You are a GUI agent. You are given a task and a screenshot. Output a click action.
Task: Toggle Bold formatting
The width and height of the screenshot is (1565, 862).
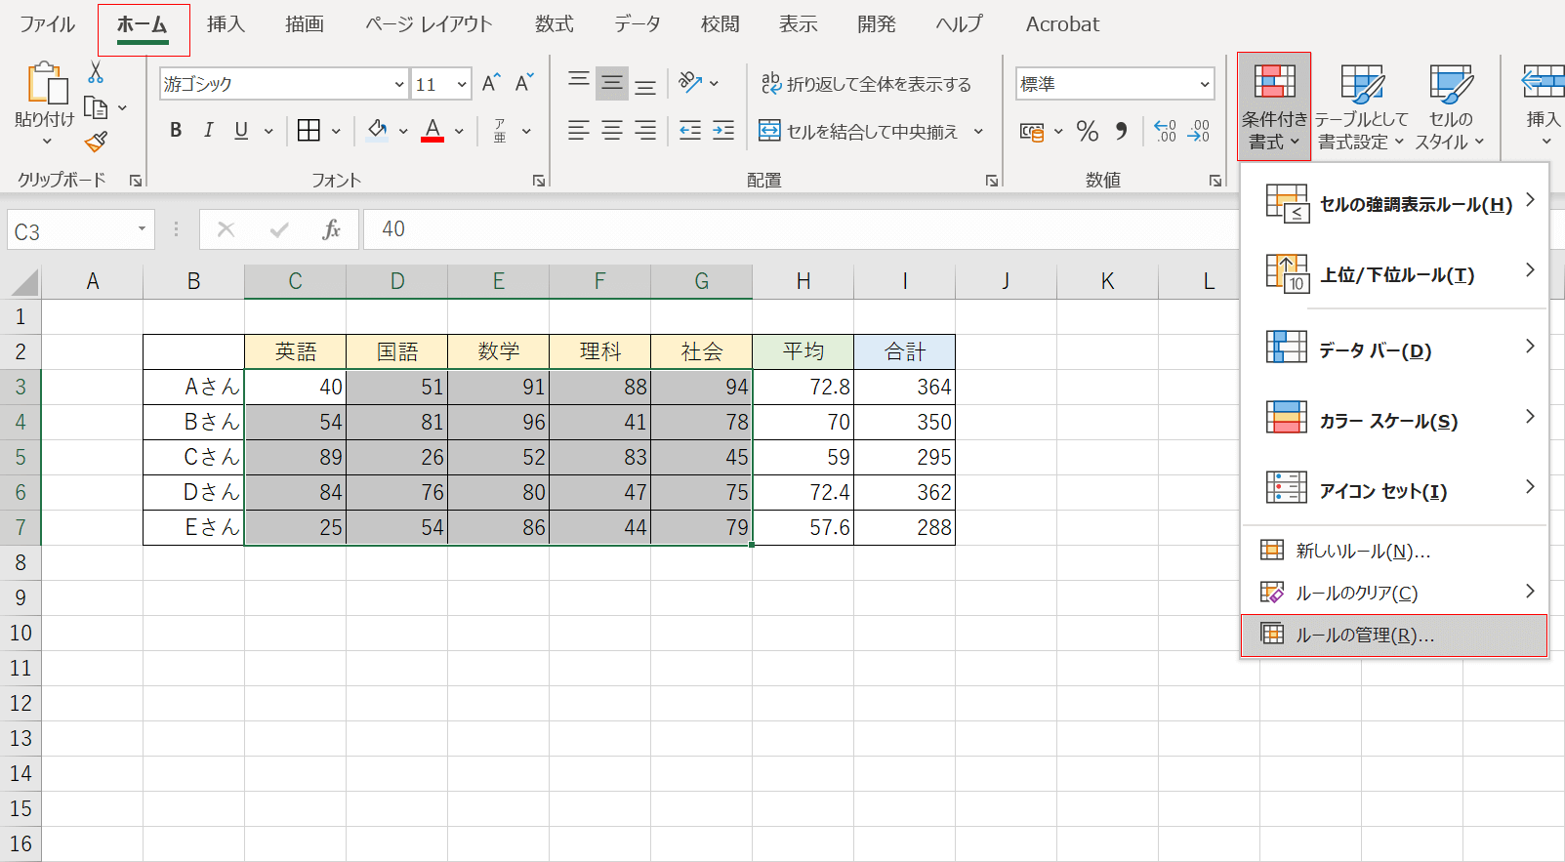click(176, 131)
